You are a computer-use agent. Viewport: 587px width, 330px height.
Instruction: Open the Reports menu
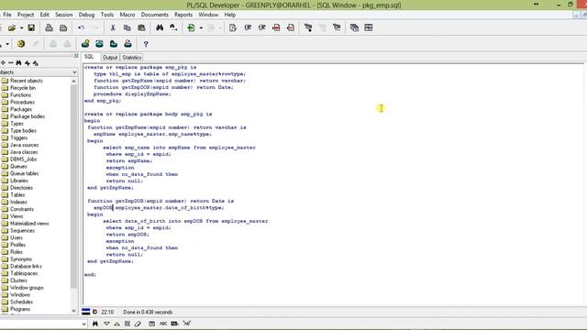tap(183, 15)
